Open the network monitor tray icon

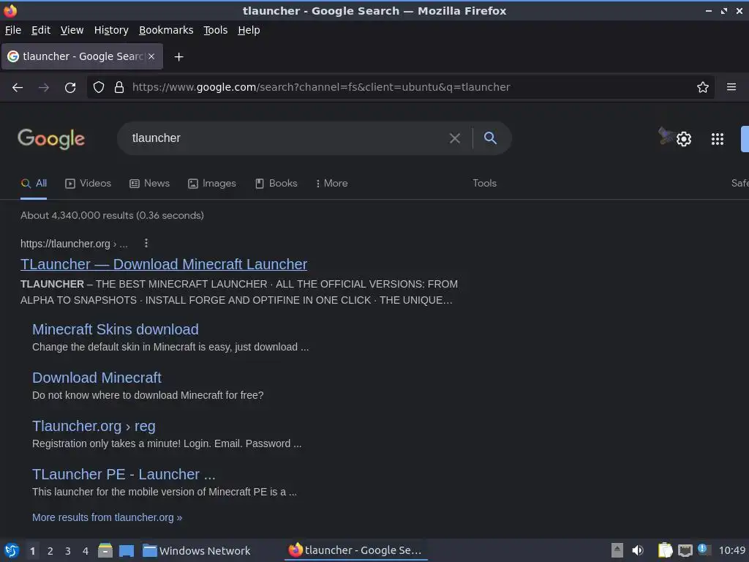[685, 550]
